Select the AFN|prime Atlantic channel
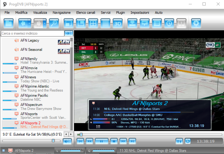The height and width of the screenshot is (154, 224). click(36, 88)
